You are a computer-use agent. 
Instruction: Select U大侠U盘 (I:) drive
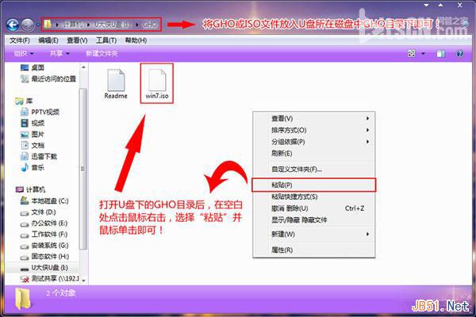point(44,268)
